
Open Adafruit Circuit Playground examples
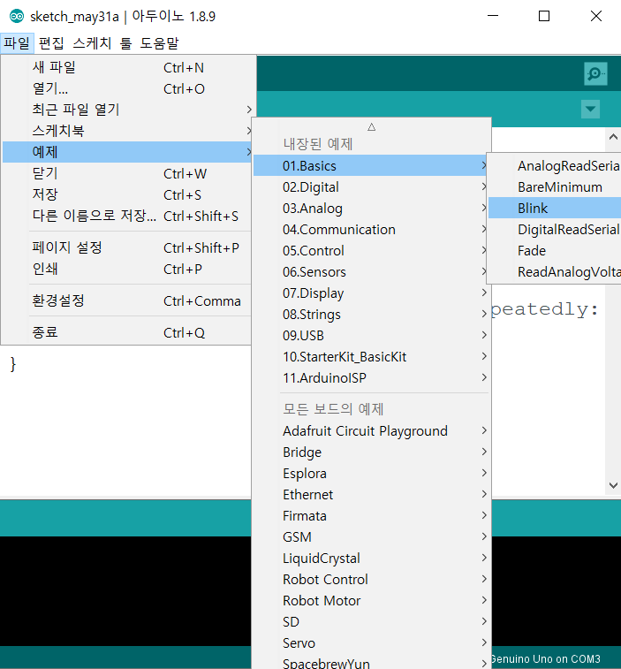pos(371,431)
